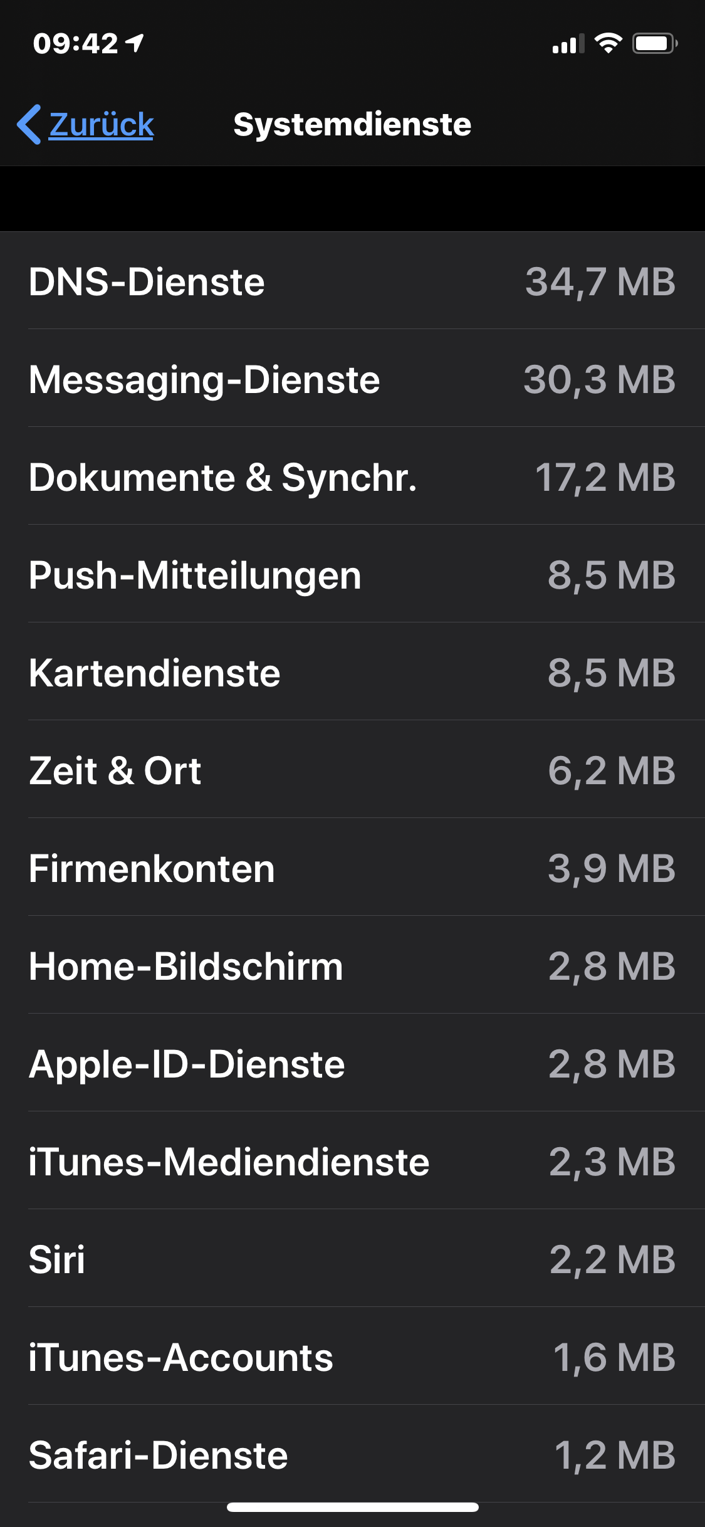Screen dimensions: 705x1527
Task: Tap the location arrow status icon
Action: click(135, 43)
